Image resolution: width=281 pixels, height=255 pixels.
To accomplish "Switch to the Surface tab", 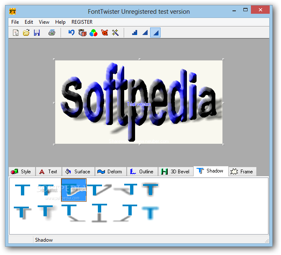I will point(78,172).
